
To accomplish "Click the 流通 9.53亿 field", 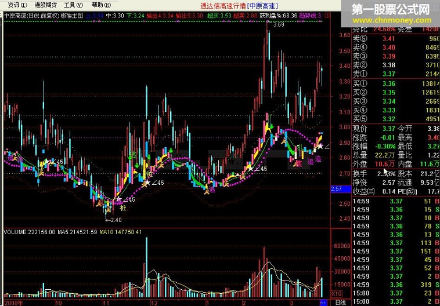I will tap(419, 183).
